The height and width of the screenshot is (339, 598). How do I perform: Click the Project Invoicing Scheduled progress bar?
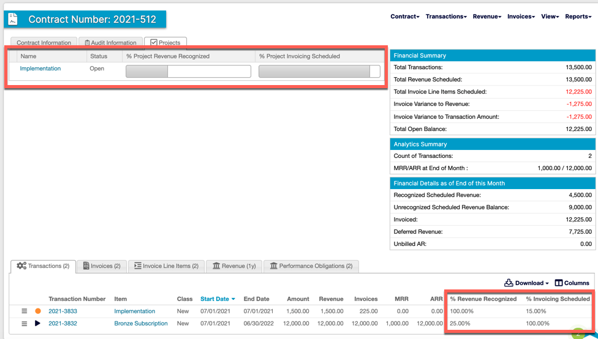pyautogui.click(x=320, y=71)
